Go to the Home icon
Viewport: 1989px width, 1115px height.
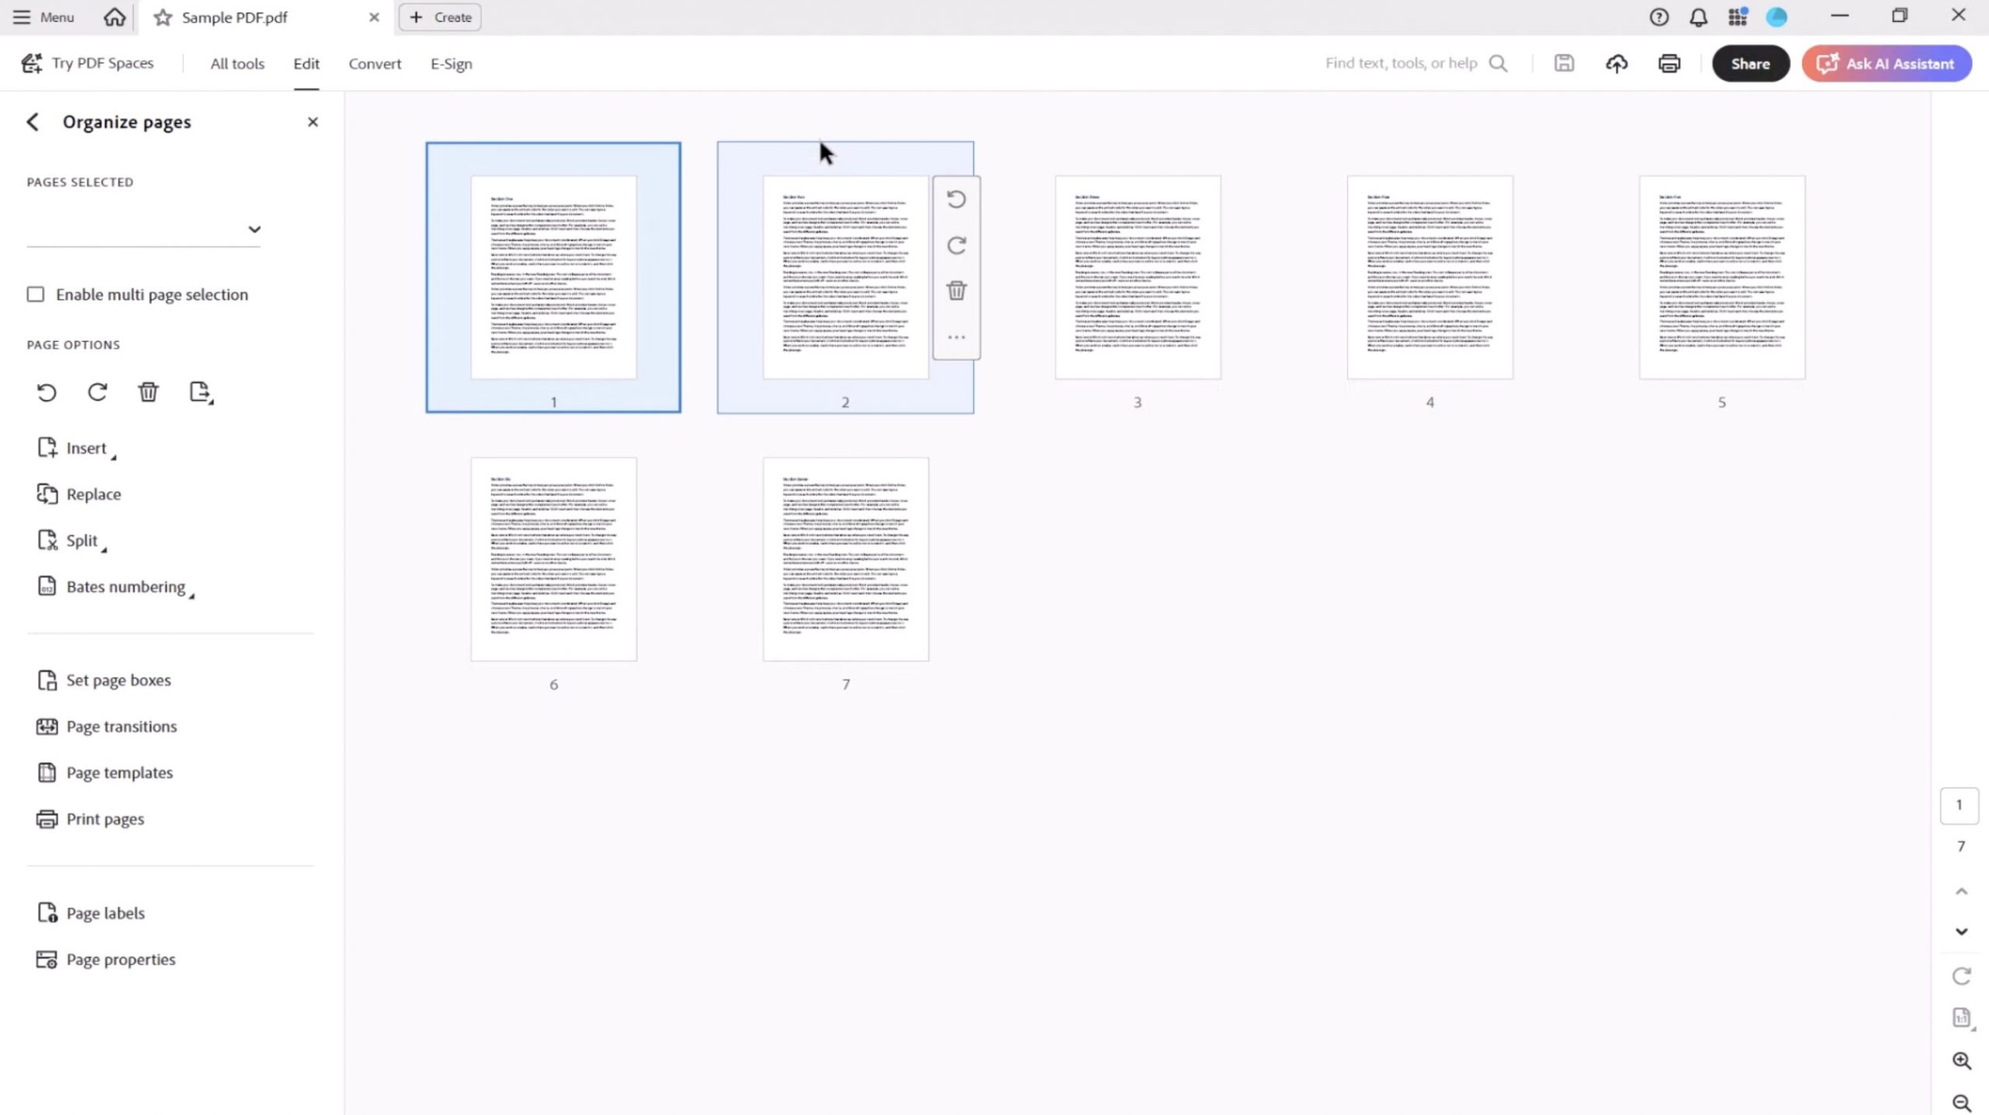[114, 17]
